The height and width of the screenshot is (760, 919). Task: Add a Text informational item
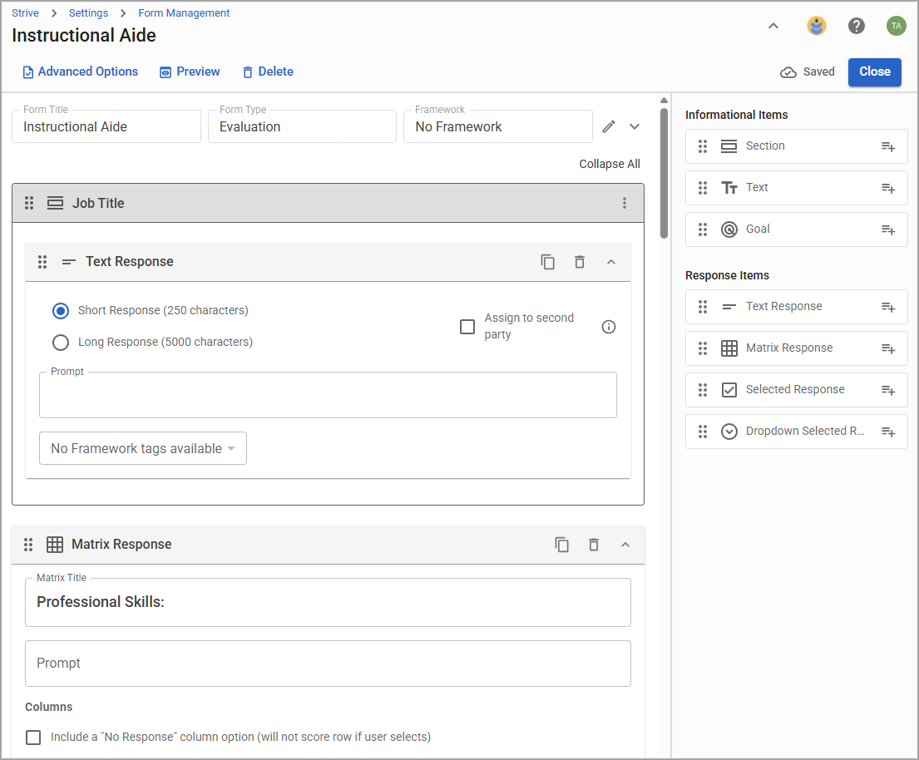click(x=888, y=188)
